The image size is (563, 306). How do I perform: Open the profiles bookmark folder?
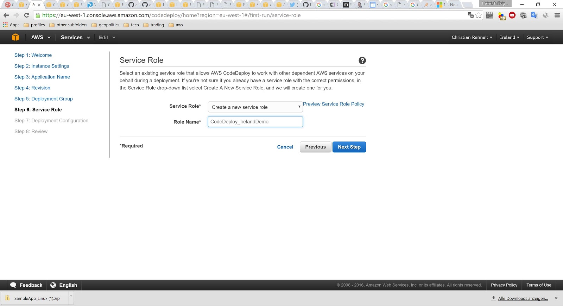click(x=34, y=25)
